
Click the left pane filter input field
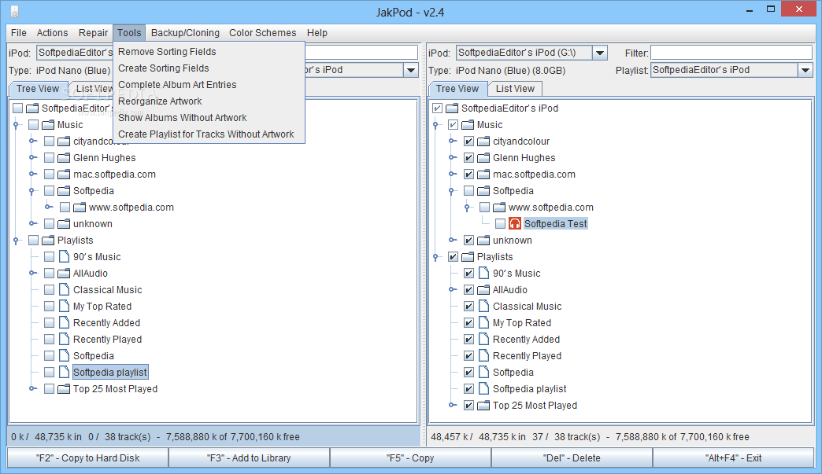pyautogui.click(x=361, y=53)
